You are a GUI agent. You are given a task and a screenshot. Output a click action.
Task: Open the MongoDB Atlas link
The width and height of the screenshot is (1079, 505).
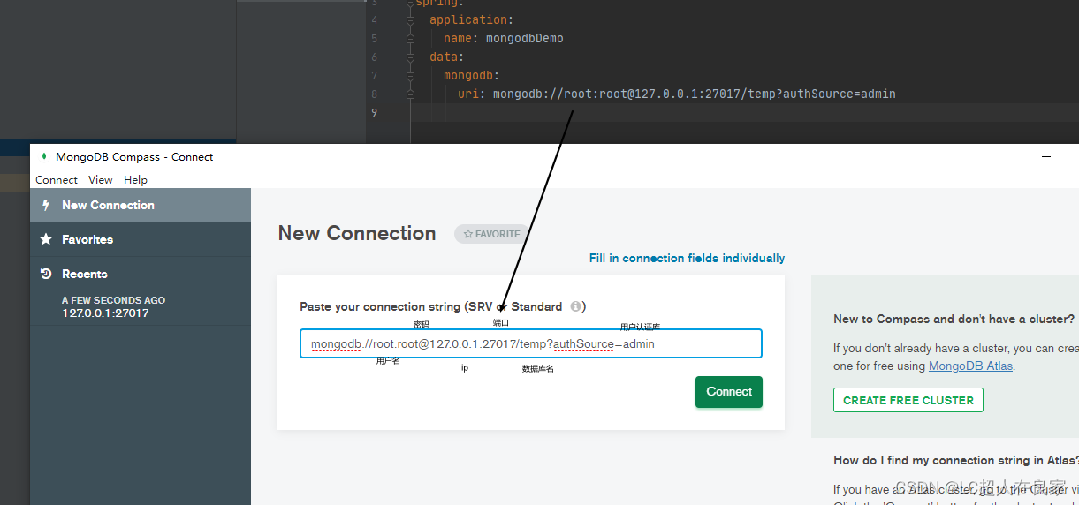click(x=970, y=366)
